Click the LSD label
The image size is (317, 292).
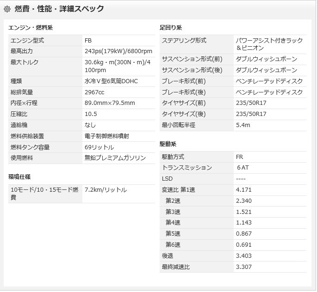click(167, 179)
